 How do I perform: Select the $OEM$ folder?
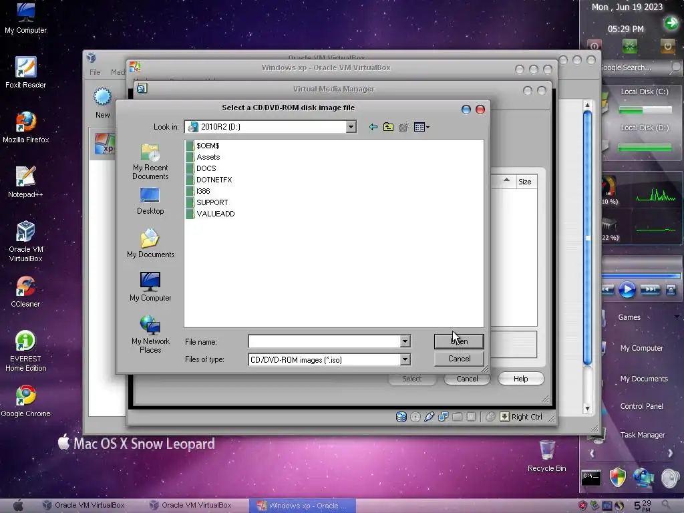pos(203,146)
